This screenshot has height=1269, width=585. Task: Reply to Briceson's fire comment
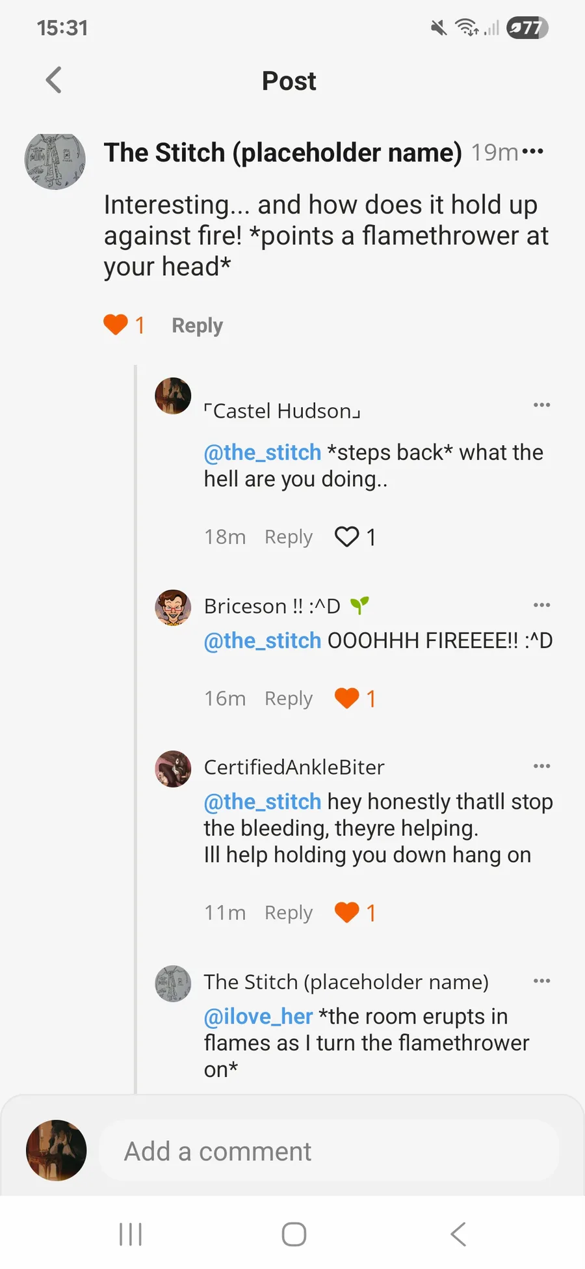tap(288, 698)
